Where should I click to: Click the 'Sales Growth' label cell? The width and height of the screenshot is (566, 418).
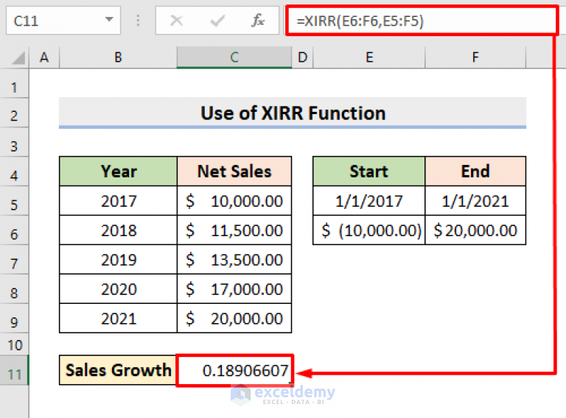tap(118, 370)
